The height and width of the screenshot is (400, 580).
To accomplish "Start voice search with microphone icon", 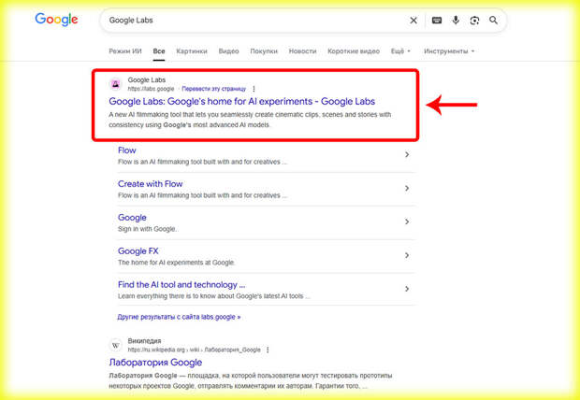I will [456, 20].
